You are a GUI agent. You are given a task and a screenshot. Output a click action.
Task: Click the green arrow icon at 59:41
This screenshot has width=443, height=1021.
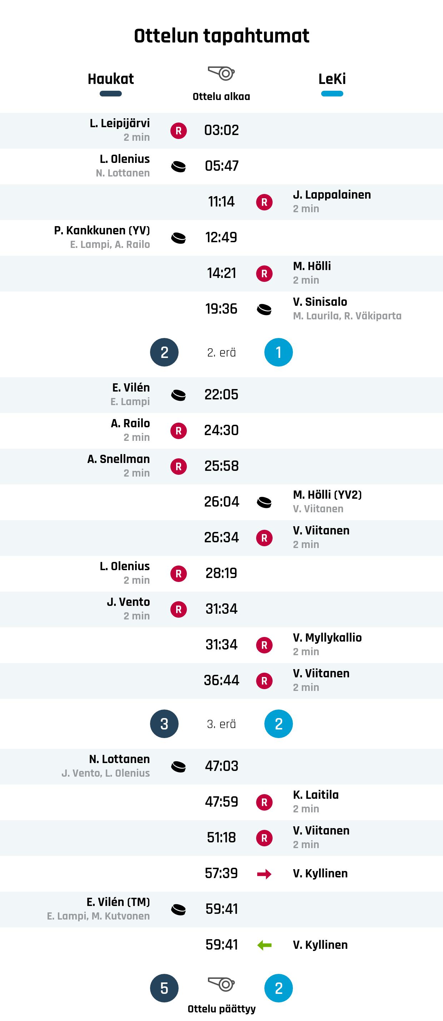coord(264,945)
